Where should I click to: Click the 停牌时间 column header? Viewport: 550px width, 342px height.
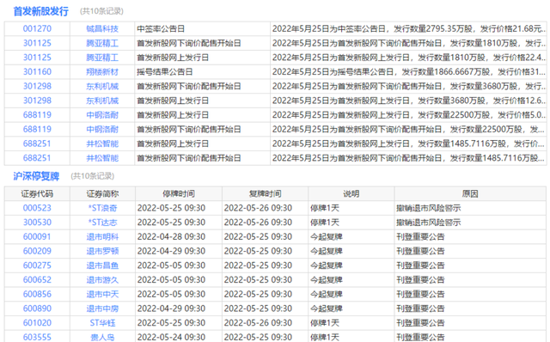point(179,194)
